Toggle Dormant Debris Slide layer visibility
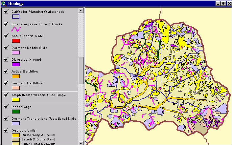Screen dimensions: 232x145 pos(6,48)
